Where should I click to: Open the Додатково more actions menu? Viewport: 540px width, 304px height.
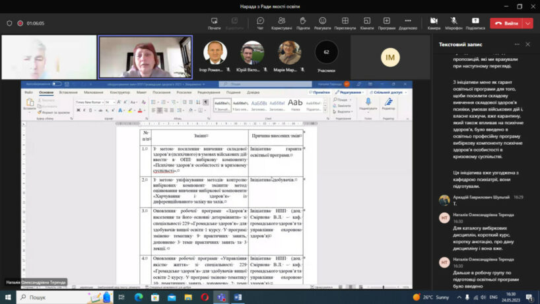click(407, 23)
